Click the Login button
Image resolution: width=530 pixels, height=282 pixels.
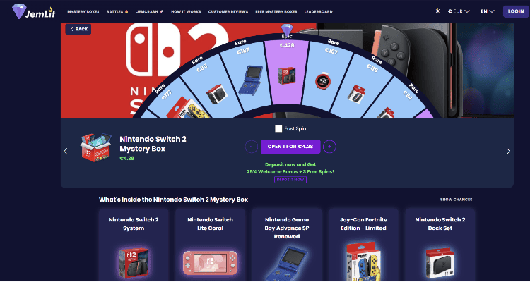(x=516, y=11)
